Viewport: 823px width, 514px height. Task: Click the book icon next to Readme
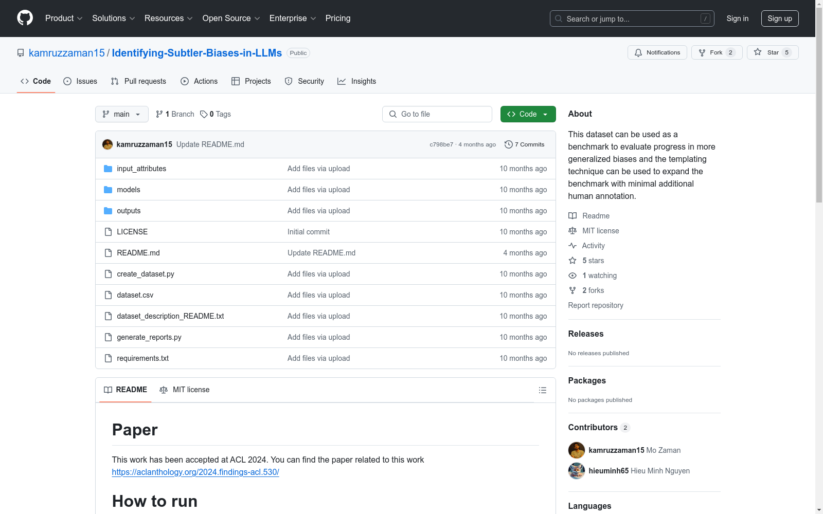point(572,216)
